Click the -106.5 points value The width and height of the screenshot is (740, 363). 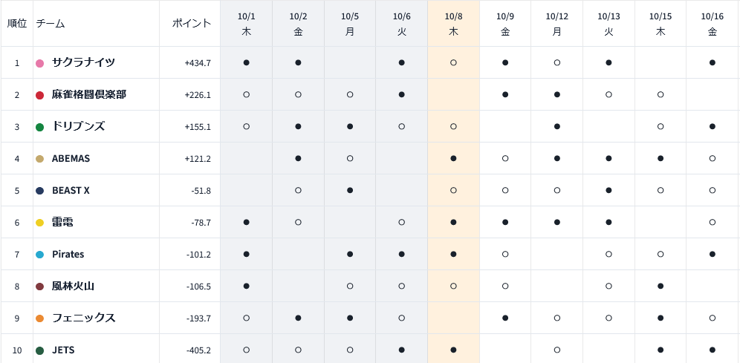pos(198,287)
